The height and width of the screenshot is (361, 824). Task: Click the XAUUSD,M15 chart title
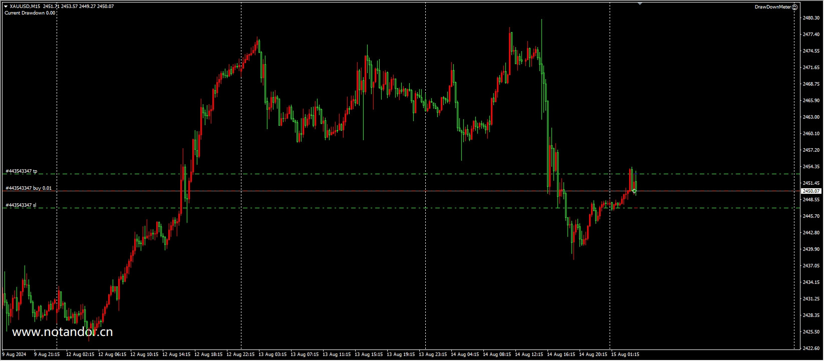coord(25,7)
